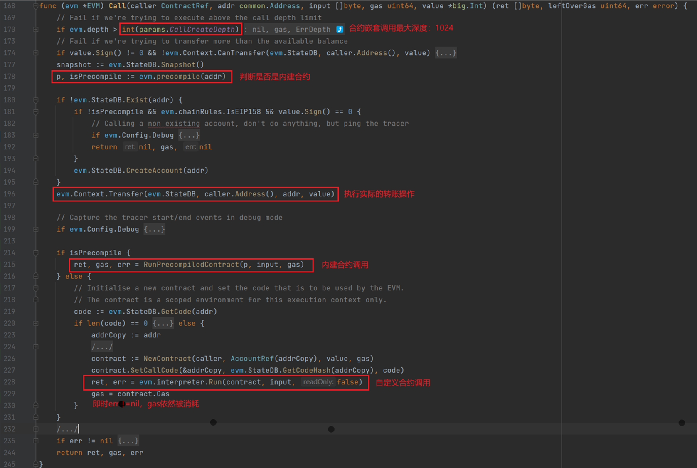Image resolution: width=697 pixels, height=468 pixels.
Task: Click 'Transfer' in evm.Context.Transfer
Action: tap(126, 194)
